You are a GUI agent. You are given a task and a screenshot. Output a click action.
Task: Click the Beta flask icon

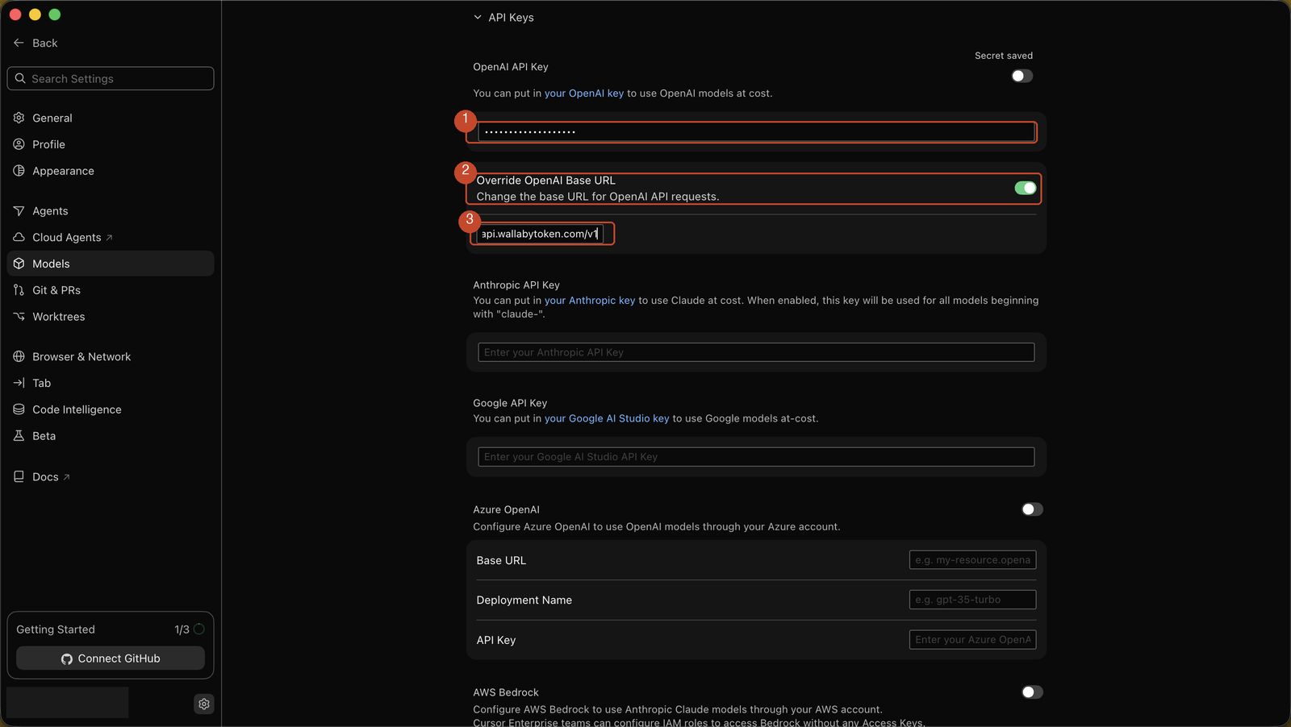[19, 436]
